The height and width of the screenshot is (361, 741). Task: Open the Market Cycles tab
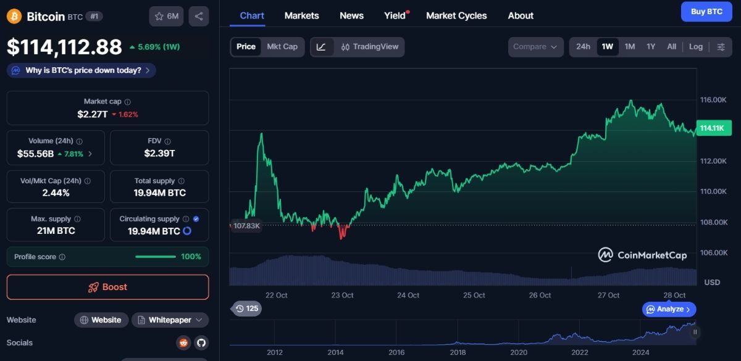[x=456, y=15]
